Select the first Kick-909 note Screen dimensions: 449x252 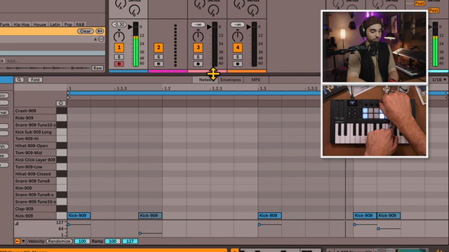click(x=79, y=216)
